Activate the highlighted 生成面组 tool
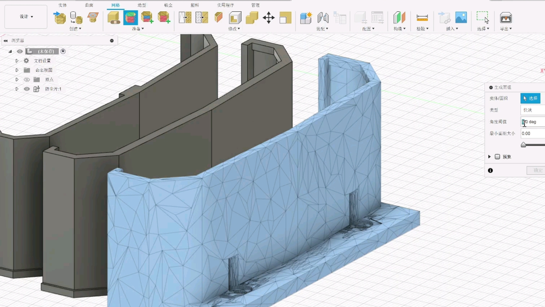 coord(130,18)
